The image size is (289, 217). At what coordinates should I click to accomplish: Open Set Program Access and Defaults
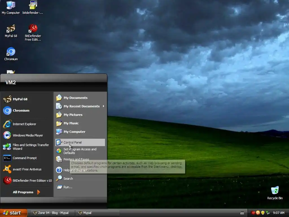coord(80,151)
